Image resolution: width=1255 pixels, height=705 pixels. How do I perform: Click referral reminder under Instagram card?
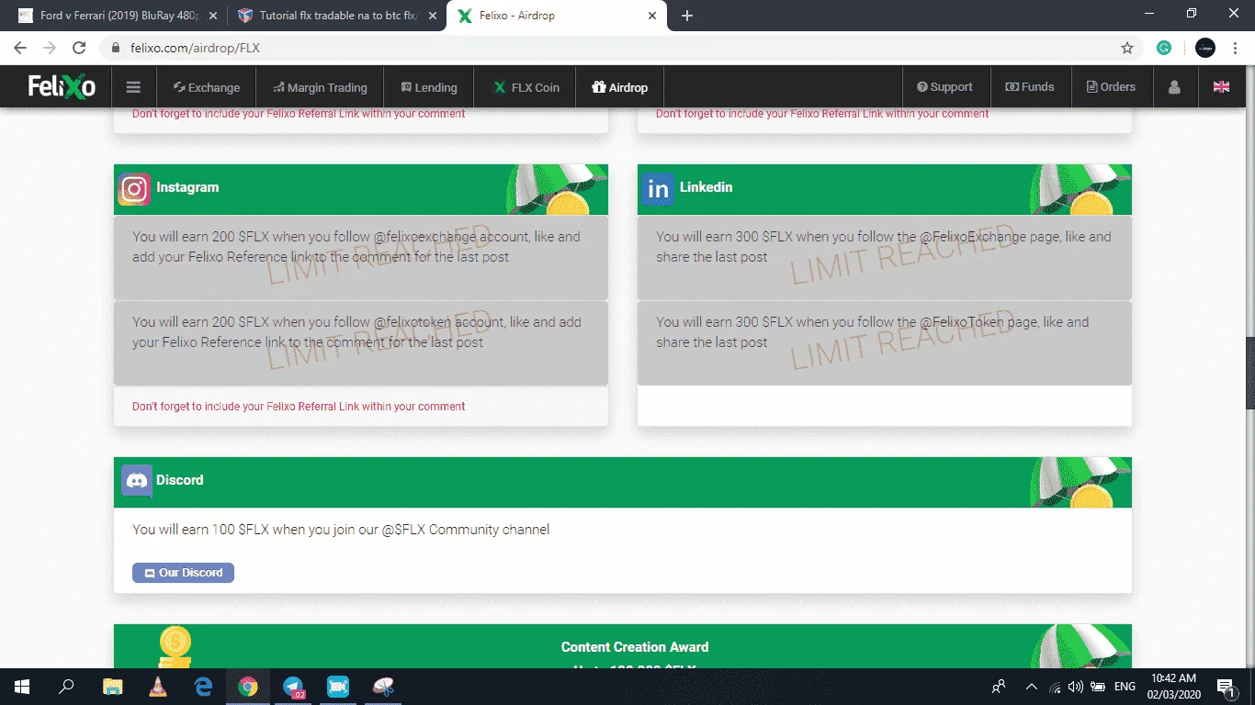[299, 407]
